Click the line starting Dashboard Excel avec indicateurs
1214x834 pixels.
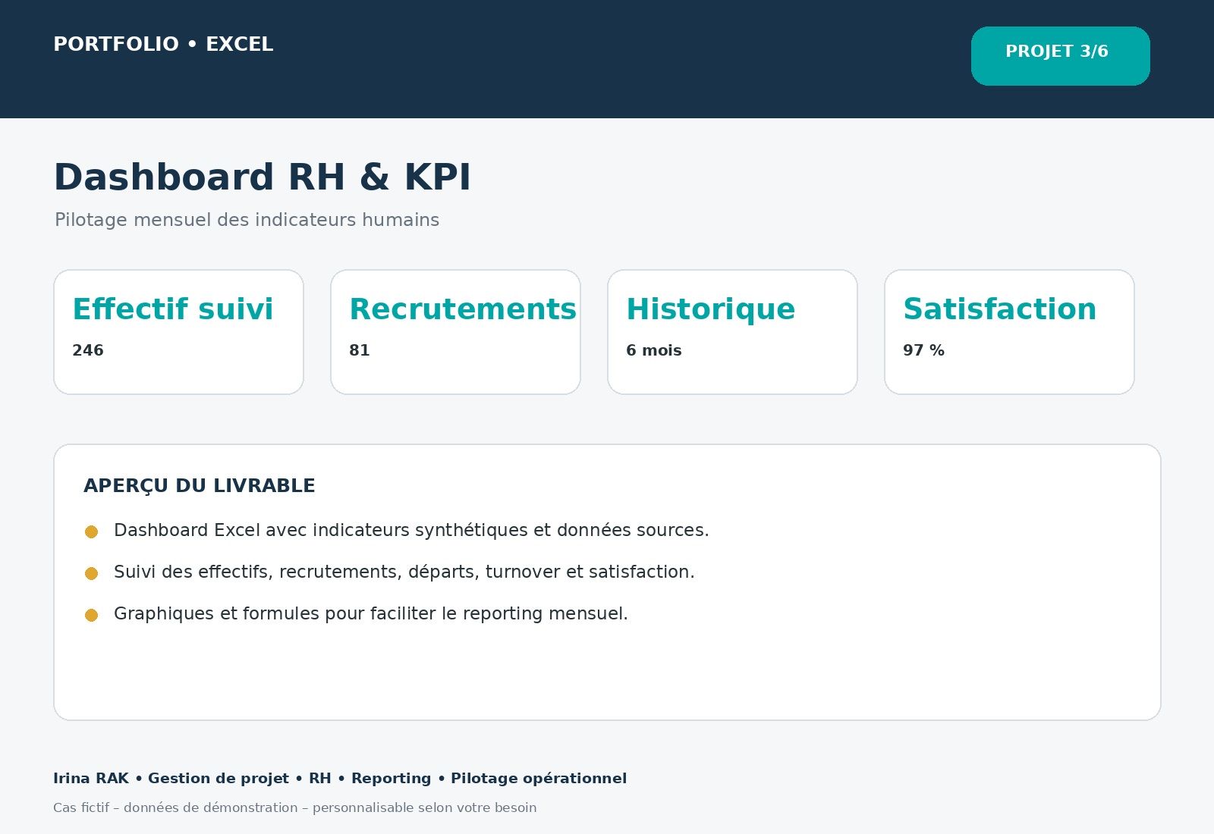[x=411, y=530]
